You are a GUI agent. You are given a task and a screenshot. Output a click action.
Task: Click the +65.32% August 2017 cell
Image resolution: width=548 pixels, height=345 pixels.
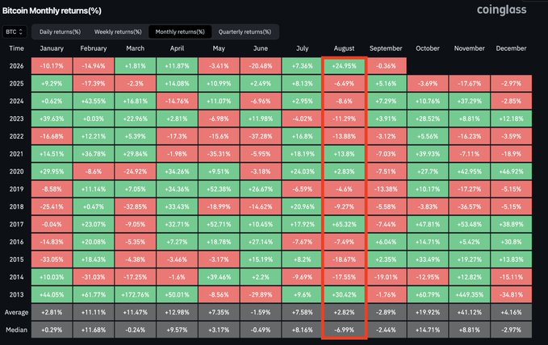point(344,224)
